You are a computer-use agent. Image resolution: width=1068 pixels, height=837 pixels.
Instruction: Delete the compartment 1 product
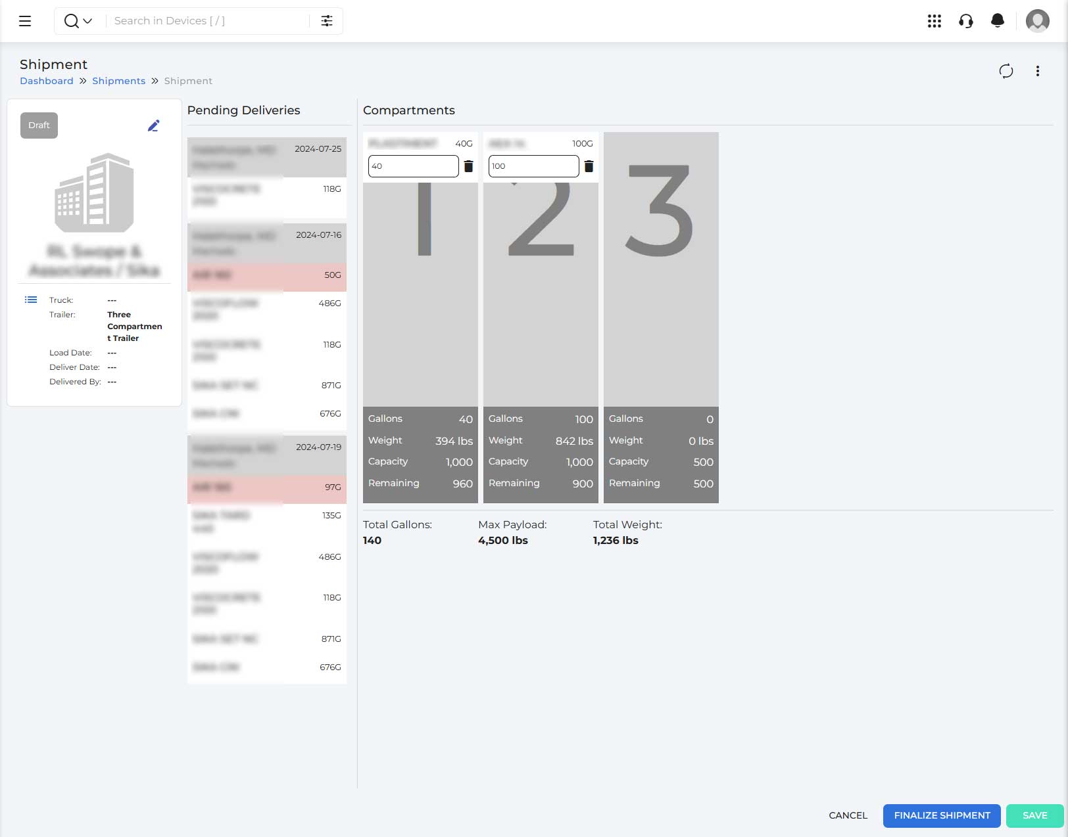468,166
